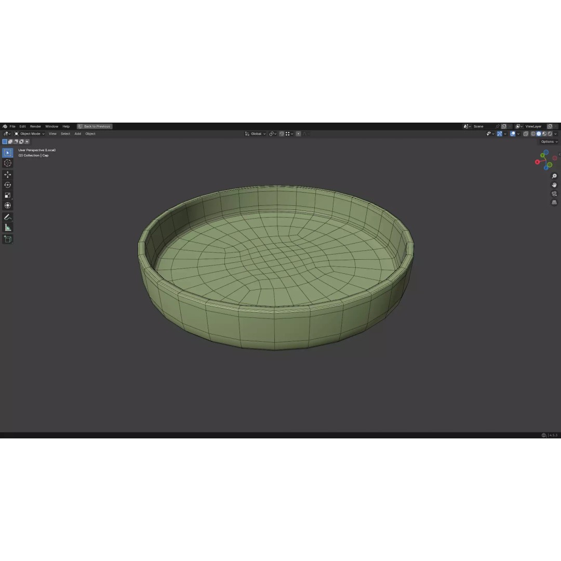
Task: Open the Render menu
Action: point(35,126)
